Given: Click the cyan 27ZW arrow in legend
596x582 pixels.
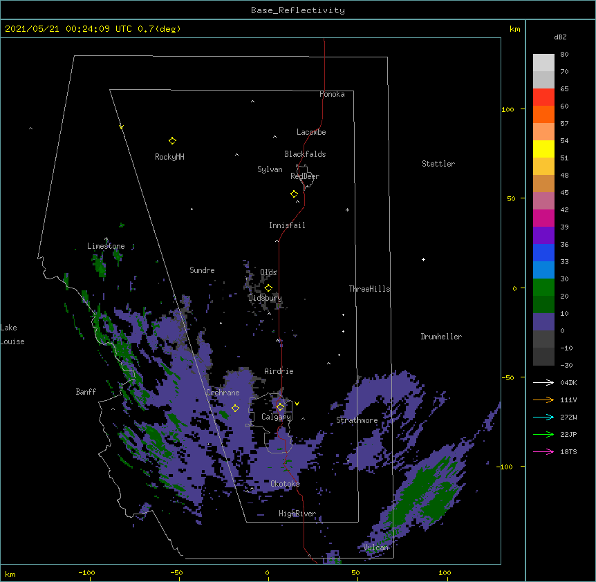Looking at the screenshot, I should click(x=543, y=417).
